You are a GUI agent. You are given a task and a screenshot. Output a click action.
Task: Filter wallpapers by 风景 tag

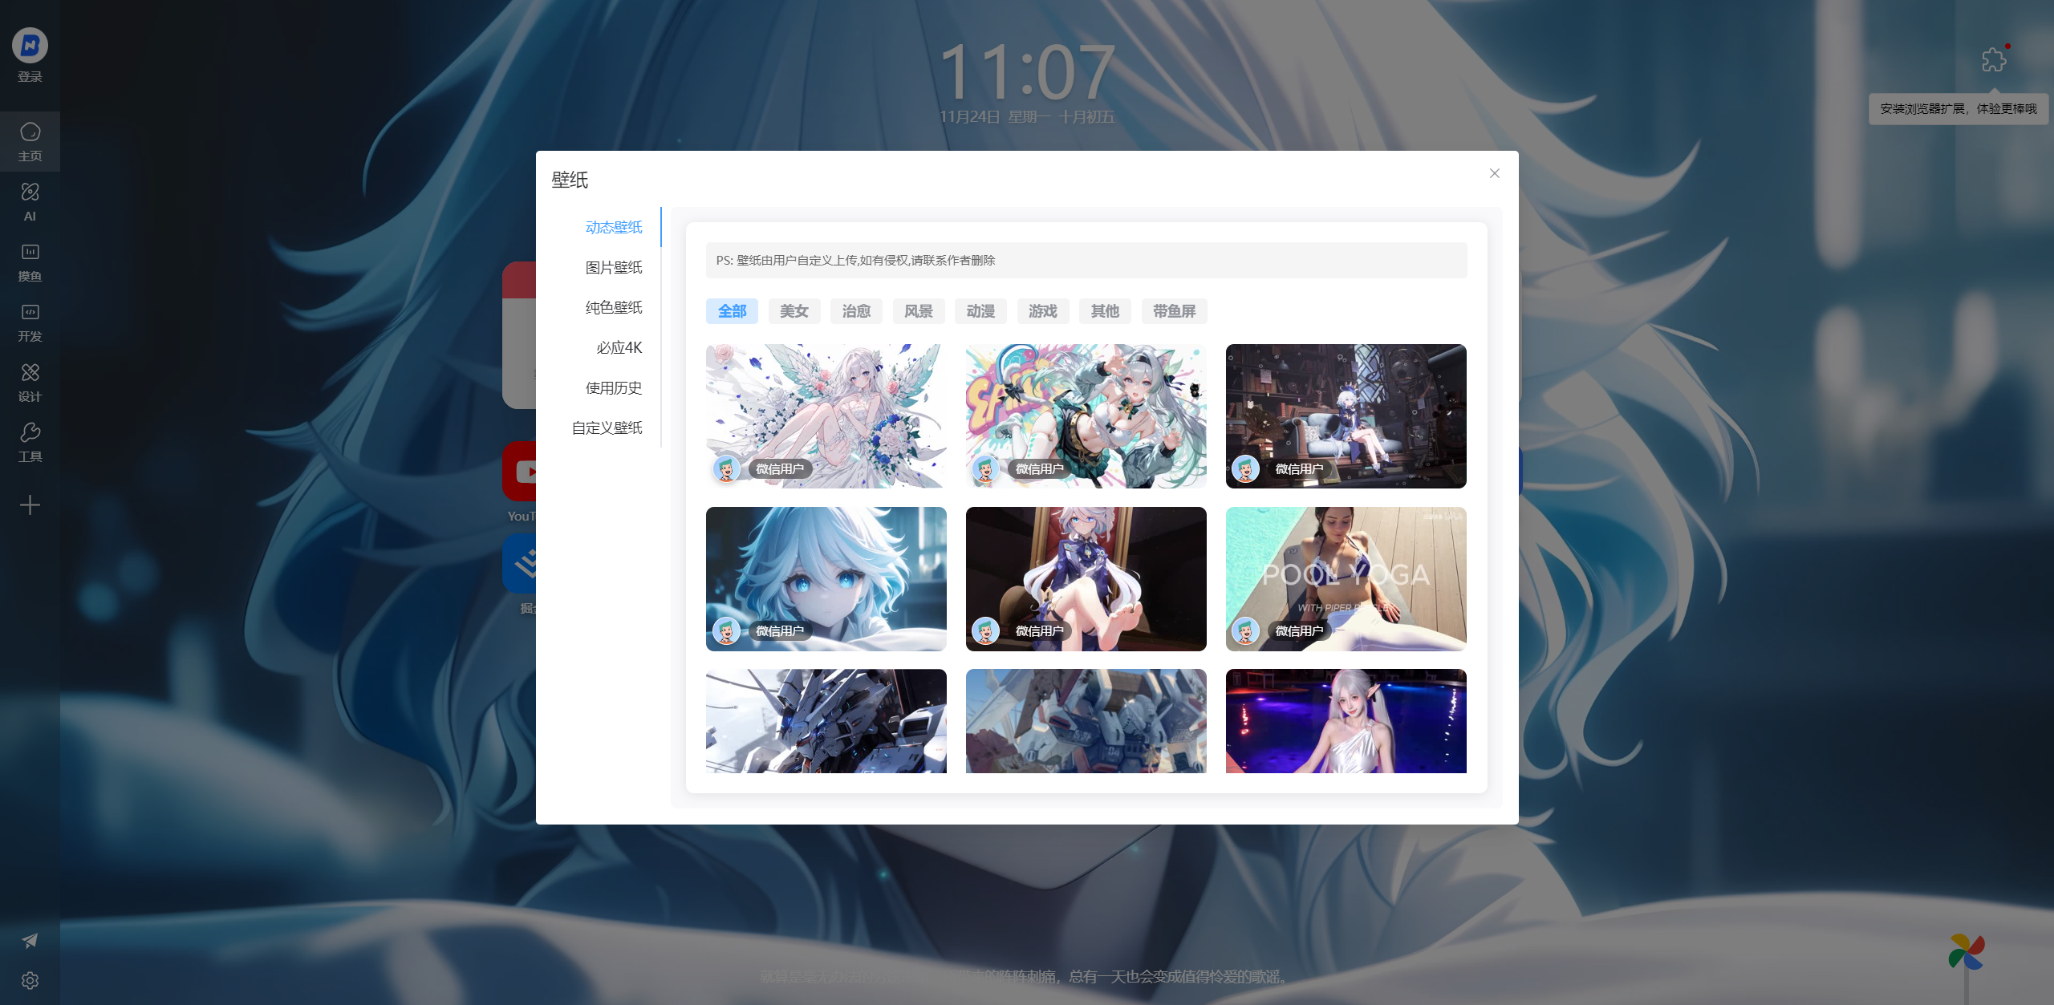pyautogui.click(x=918, y=311)
